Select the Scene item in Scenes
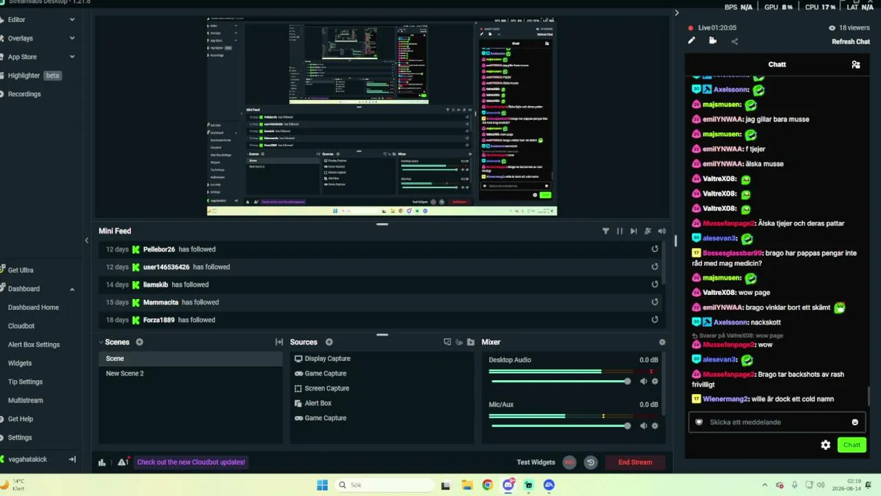The width and height of the screenshot is (881, 496). [x=191, y=359]
